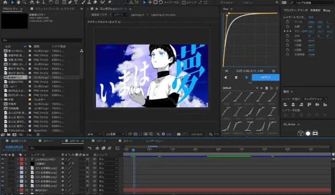Expand layer 3 properties twirl arrow
Image resolution: width=335 pixels, height=195 pixels.
18,159
